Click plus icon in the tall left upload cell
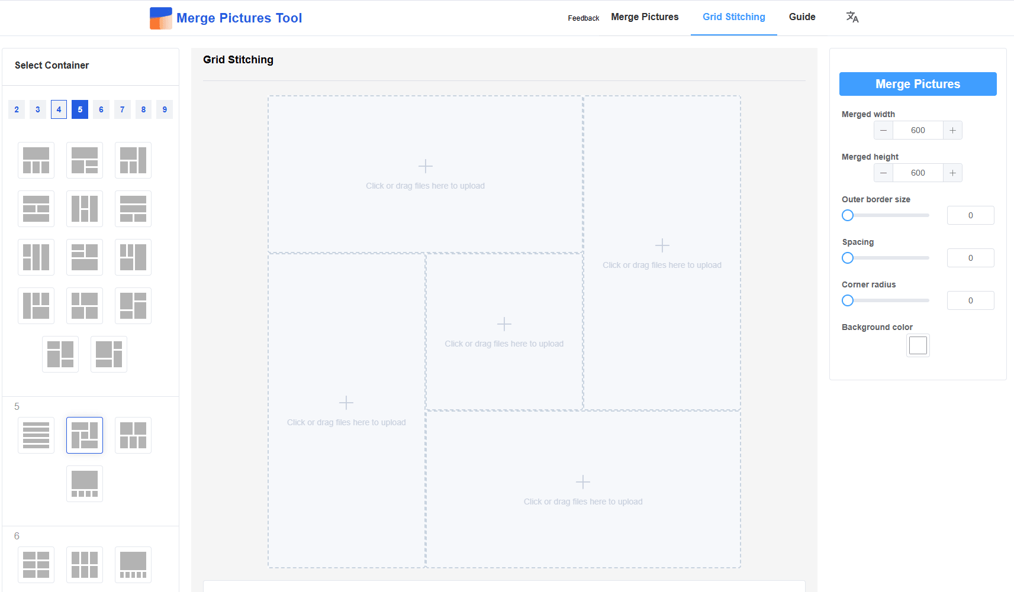 (x=346, y=403)
